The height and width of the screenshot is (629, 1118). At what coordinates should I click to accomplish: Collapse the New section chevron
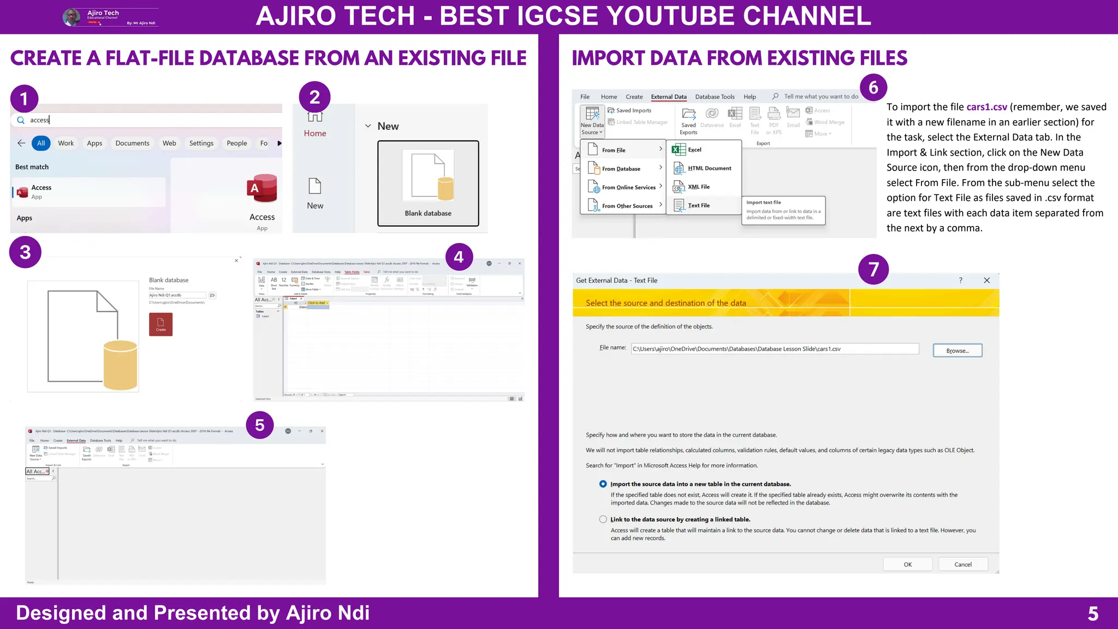[x=368, y=126]
